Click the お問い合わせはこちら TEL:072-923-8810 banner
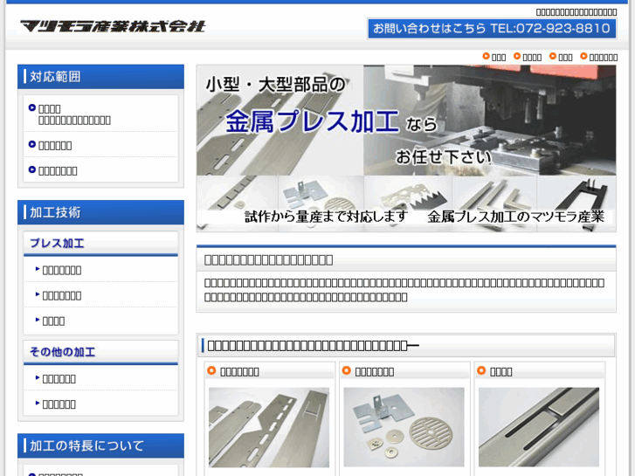This screenshot has width=635, height=476. coord(492,28)
